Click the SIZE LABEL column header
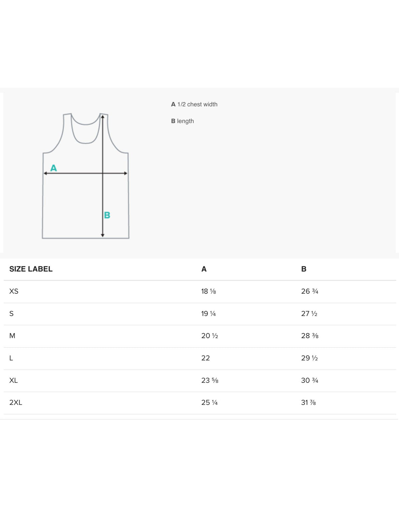 31,269
